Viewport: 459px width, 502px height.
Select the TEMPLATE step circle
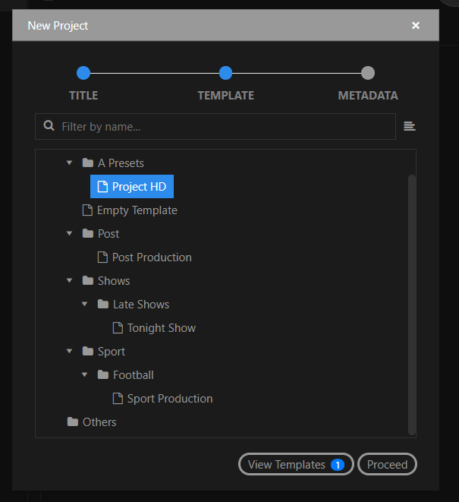tap(225, 73)
